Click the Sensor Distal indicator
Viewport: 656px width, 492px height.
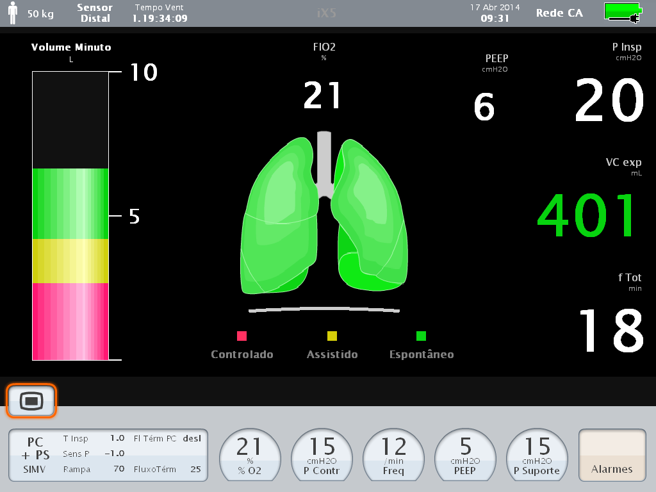pyautogui.click(x=94, y=14)
